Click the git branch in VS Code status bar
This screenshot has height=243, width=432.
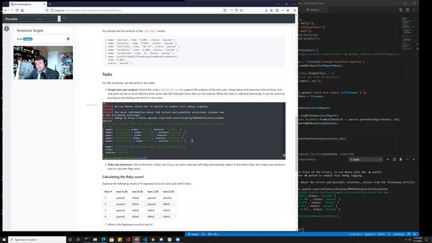pos(193,234)
